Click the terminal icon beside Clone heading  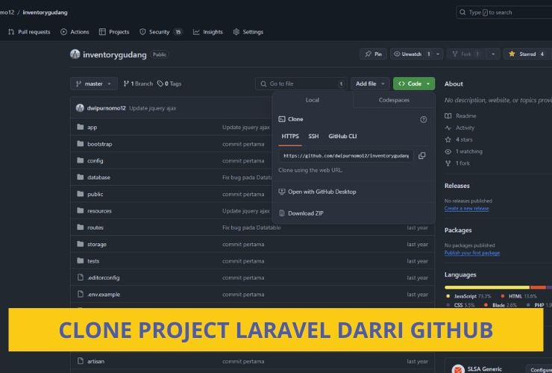pyautogui.click(x=282, y=119)
